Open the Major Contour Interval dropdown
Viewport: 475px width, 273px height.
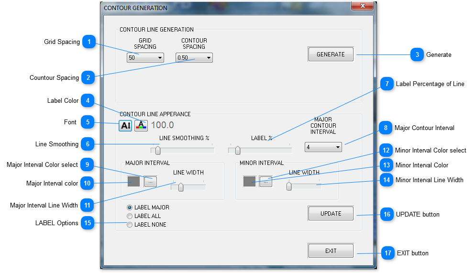[x=323, y=147]
